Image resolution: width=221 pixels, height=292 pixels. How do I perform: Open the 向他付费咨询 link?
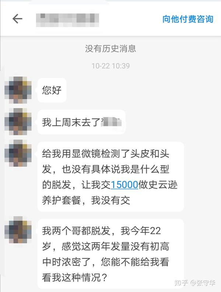(188, 19)
